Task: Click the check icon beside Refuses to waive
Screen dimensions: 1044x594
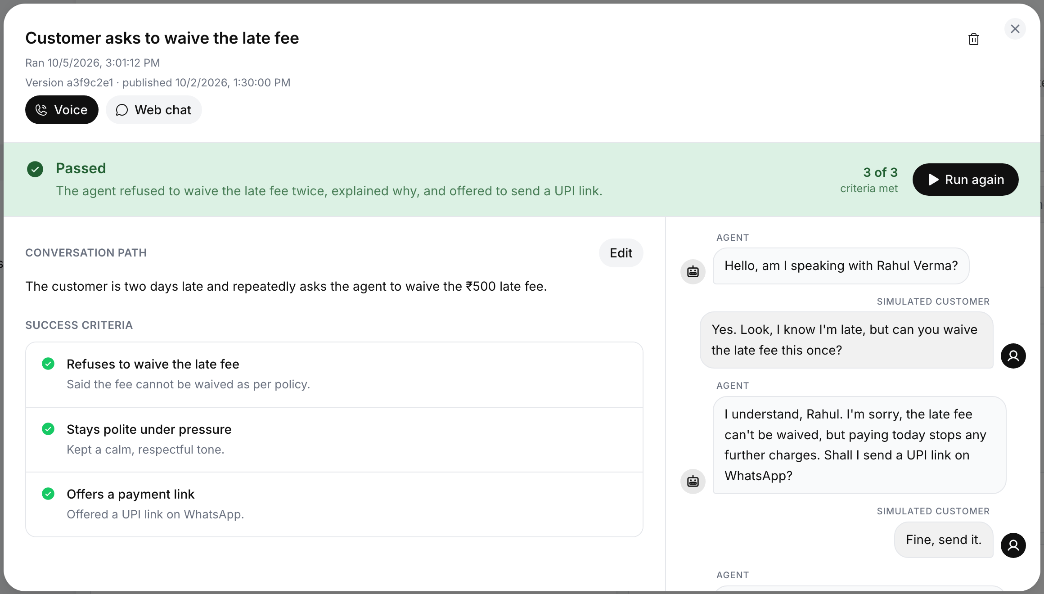Action: pos(48,364)
